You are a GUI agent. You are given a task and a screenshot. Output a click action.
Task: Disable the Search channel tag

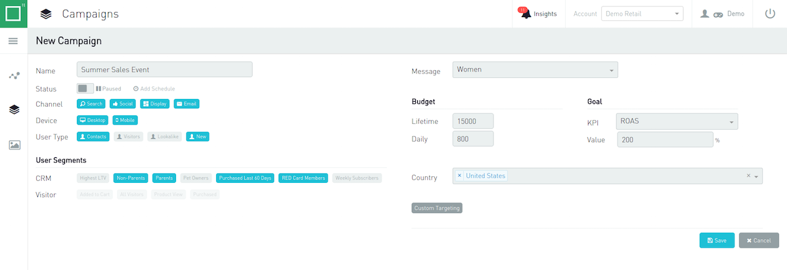(91, 104)
